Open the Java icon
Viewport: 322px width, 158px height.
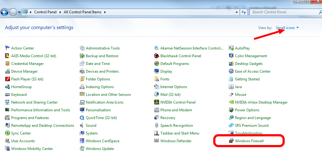coord(231,87)
